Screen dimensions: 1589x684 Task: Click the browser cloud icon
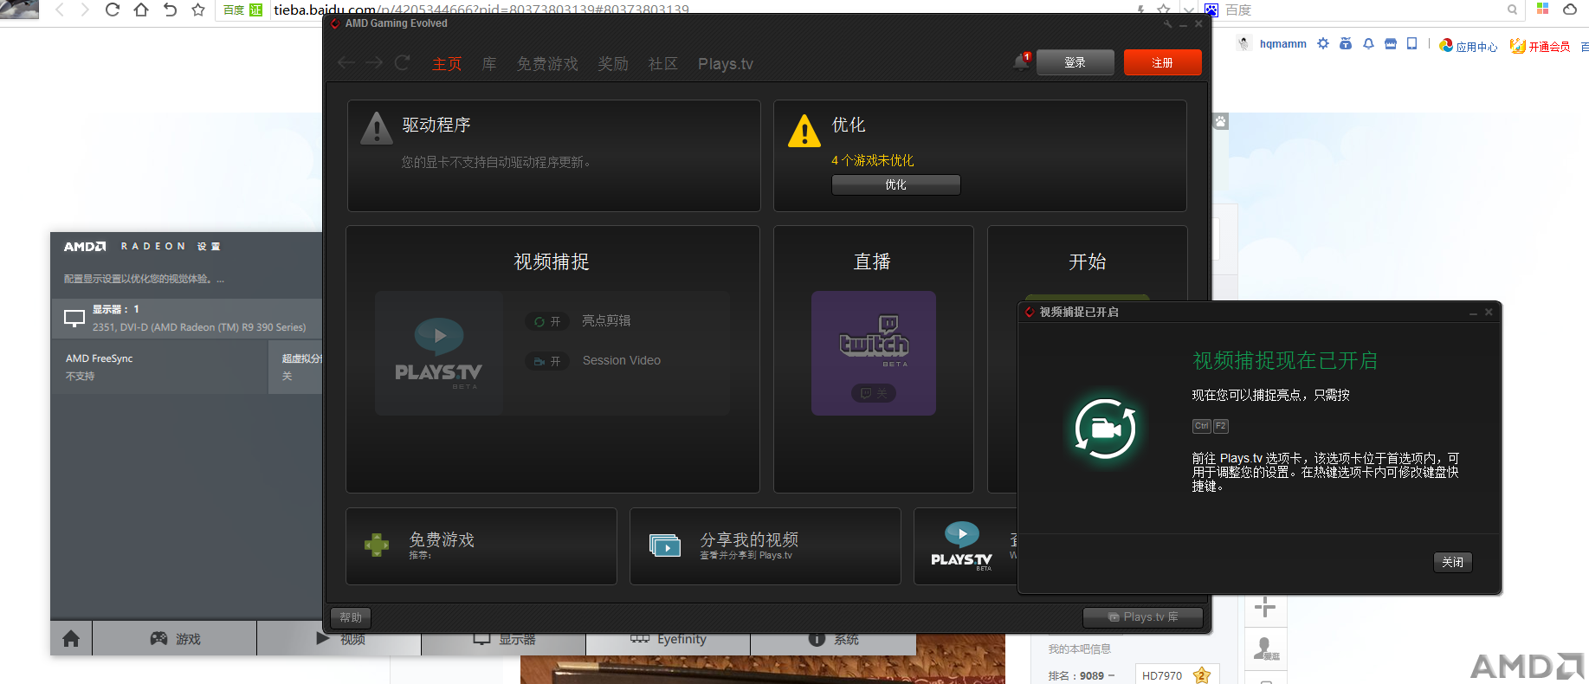coord(1570,10)
